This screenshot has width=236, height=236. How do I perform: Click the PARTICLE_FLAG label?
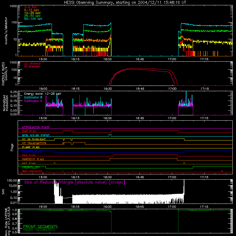click(x=33, y=159)
